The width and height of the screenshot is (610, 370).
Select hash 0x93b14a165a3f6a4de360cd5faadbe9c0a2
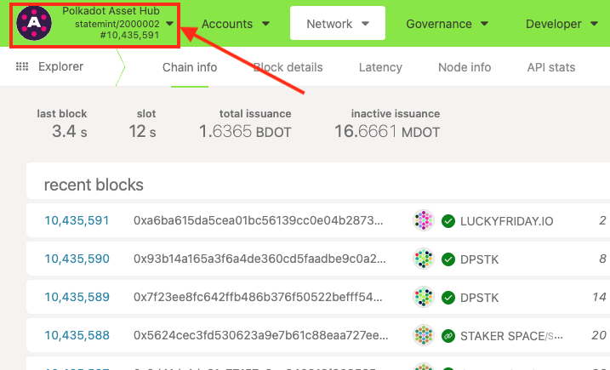coord(259,259)
